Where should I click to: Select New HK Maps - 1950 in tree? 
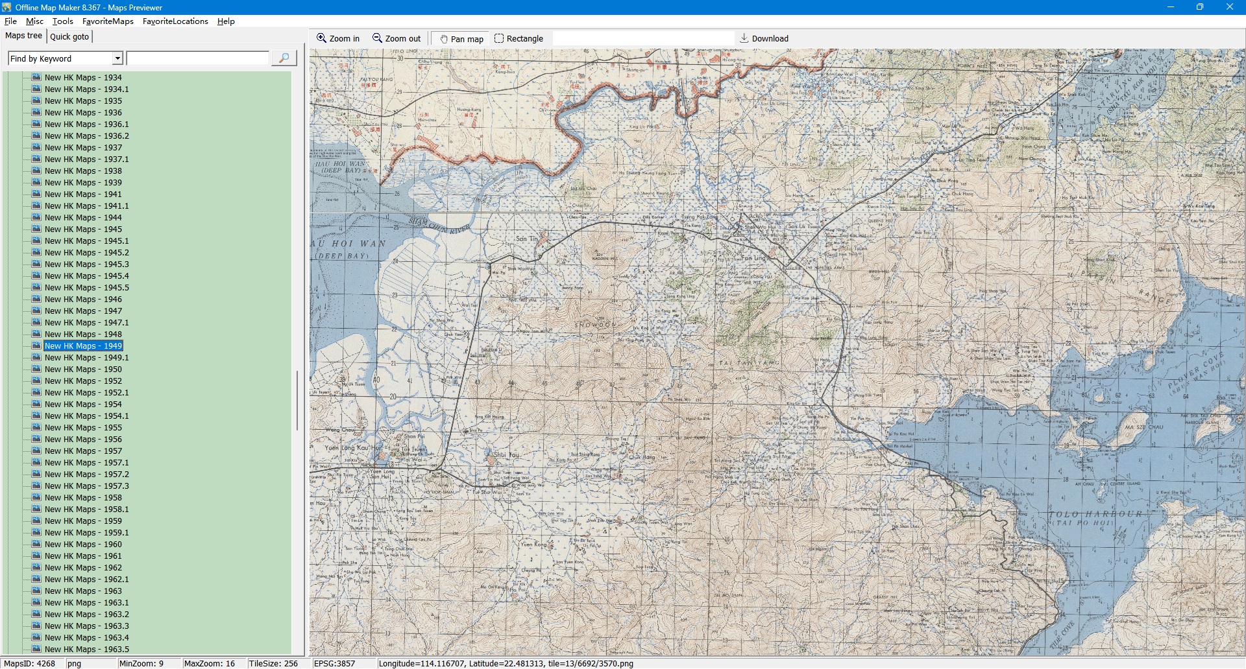[83, 370]
